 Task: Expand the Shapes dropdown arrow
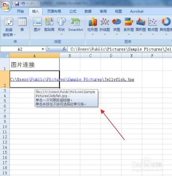tap(61, 34)
